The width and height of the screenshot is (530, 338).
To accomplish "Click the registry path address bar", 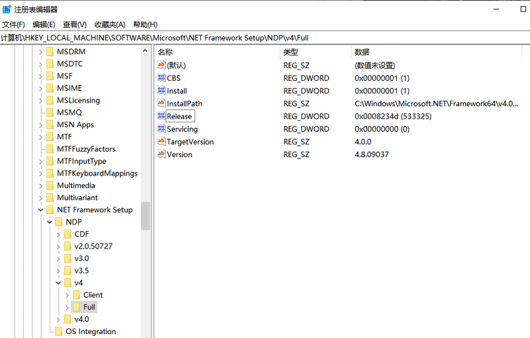I will (x=265, y=38).
